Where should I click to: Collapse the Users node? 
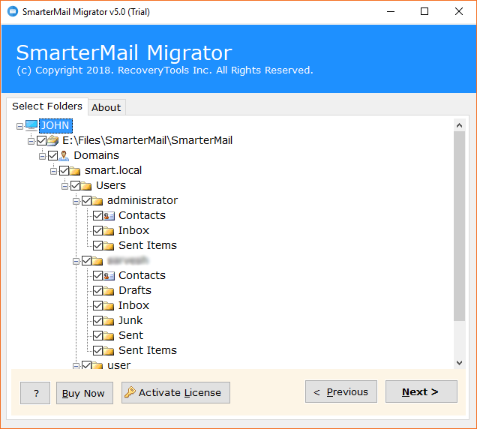(x=64, y=186)
